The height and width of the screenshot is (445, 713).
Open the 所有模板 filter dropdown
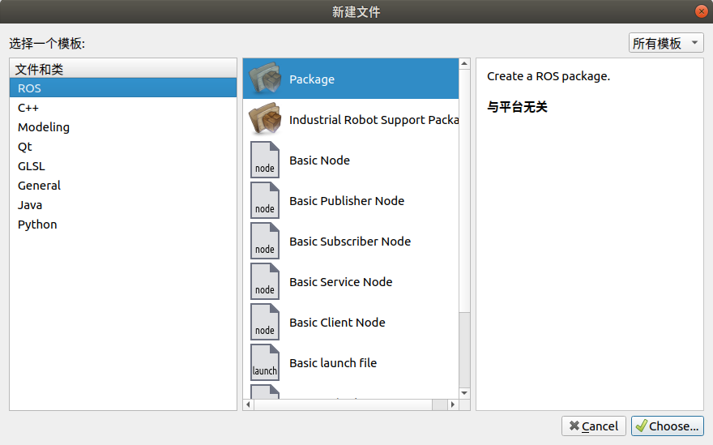pyautogui.click(x=666, y=43)
